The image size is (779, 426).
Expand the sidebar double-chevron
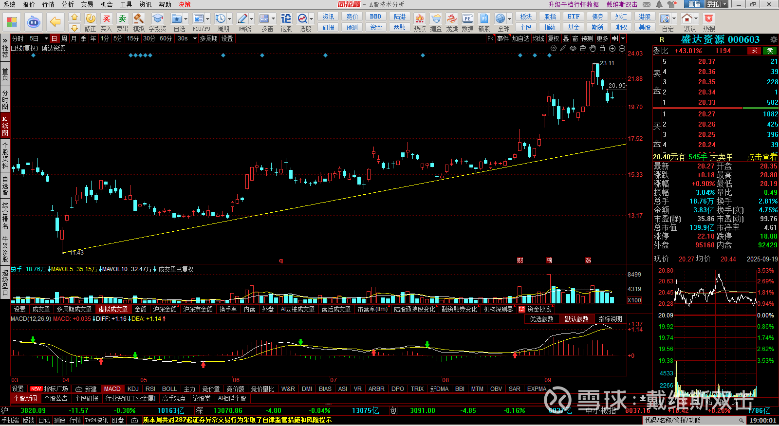(5, 40)
